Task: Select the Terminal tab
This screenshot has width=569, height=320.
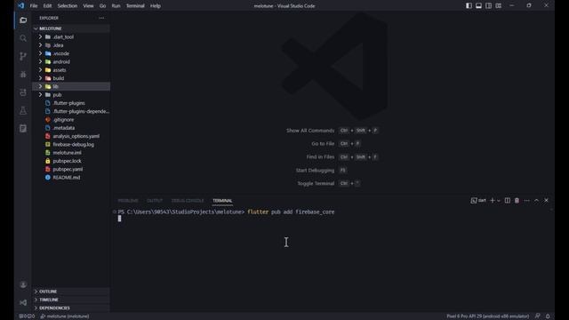Action: pyautogui.click(x=222, y=201)
